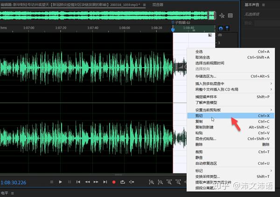Image resolution: width=280 pixels, height=197 pixels.
Task: Choose 捕捉噪声样本 from the menu
Action: pos(231,97)
